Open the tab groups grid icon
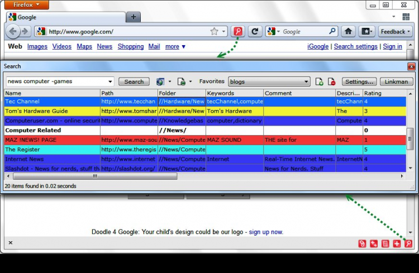 (x=406, y=17)
